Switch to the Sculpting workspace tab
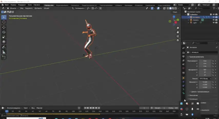Image resolution: width=219 pixels, height=119 pixels. click(75, 5)
